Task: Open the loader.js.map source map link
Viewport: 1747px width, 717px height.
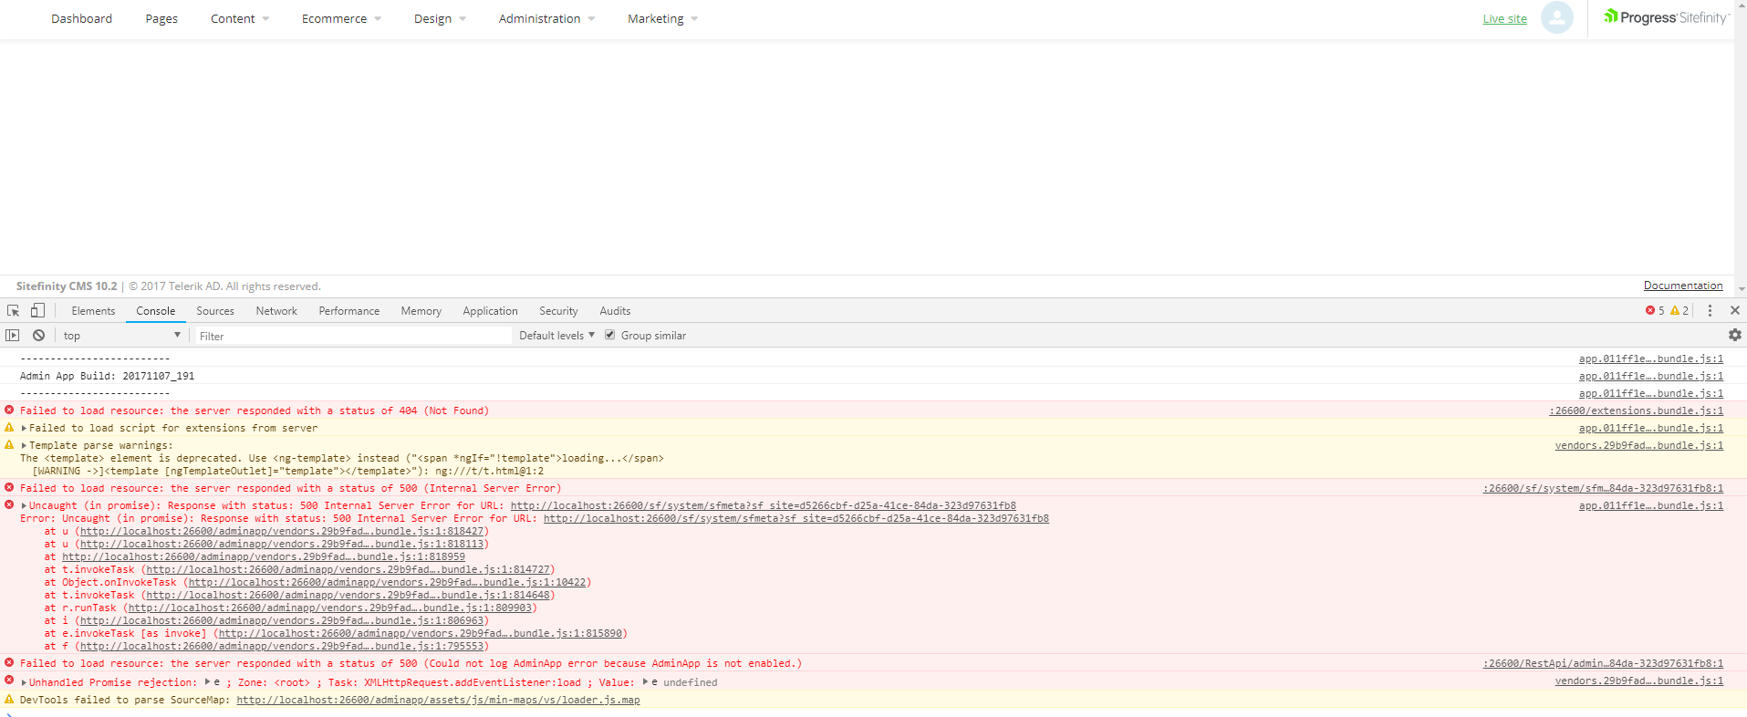Action: coord(438,700)
